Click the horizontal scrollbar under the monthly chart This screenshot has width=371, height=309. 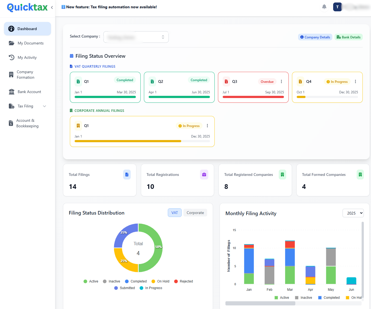(x=260, y=303)
